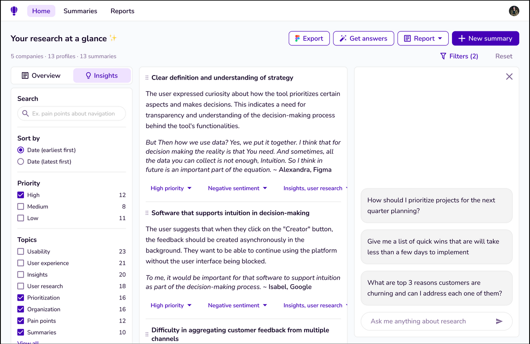
Task: Open the Report dropdown menu
Action: [x=423, y=38]
